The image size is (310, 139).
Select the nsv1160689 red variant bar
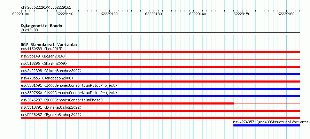[x=160, y=52]
